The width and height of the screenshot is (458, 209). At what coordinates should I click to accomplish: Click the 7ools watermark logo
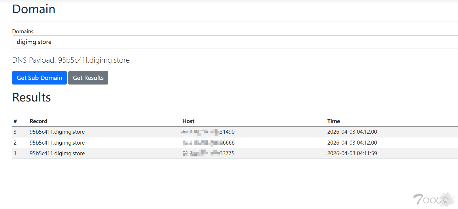click(x=434, y=199)
